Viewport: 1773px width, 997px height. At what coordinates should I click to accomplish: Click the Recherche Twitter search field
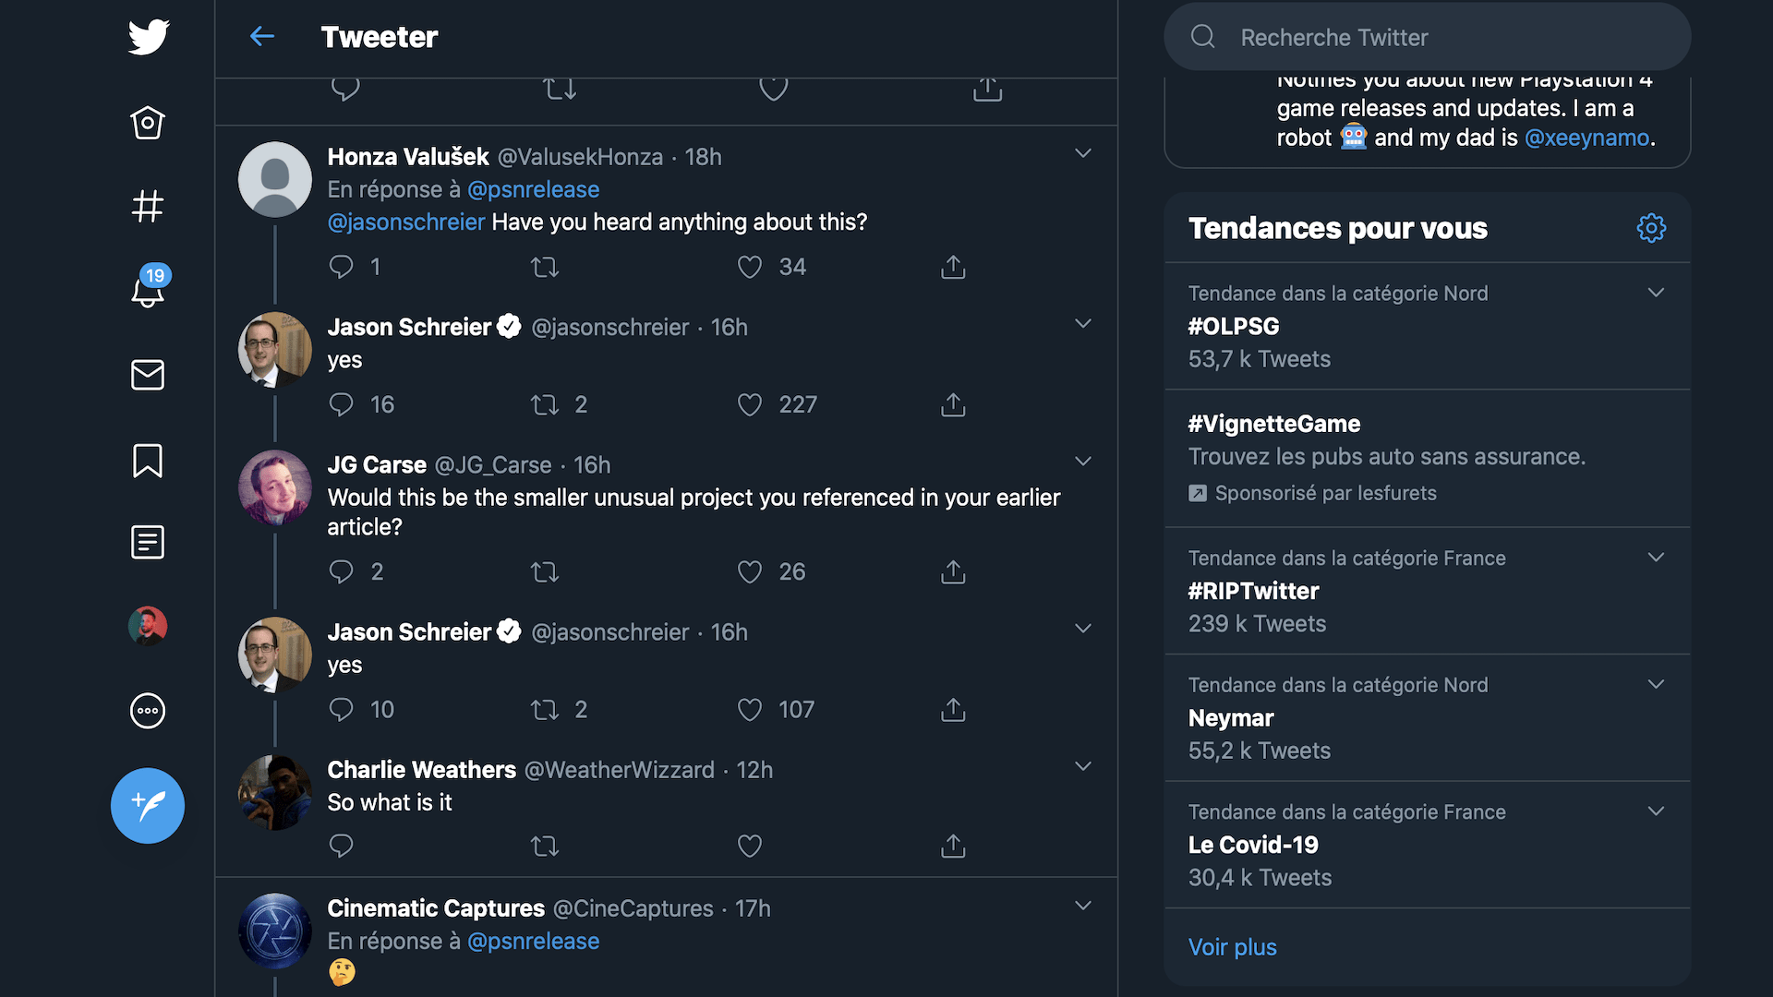[x=1428, y=37]
